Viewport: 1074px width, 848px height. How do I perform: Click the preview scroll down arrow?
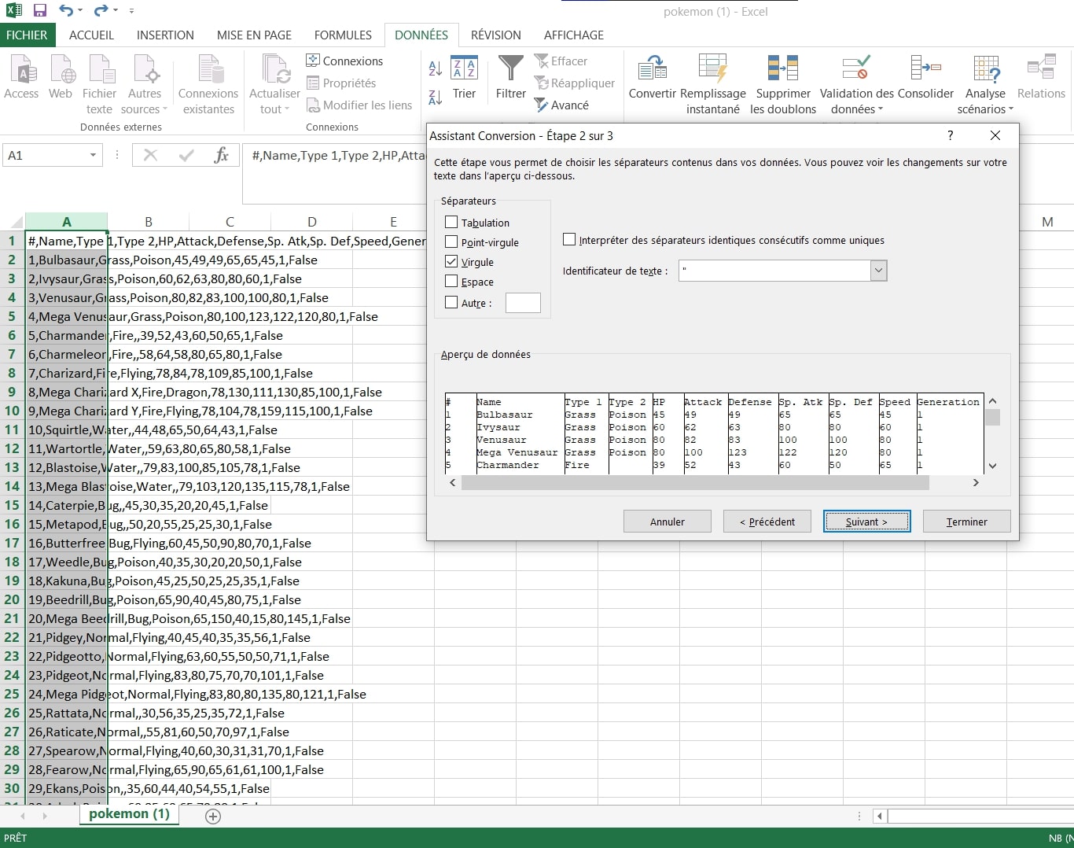pyautogui.click(x=992, y=466)
